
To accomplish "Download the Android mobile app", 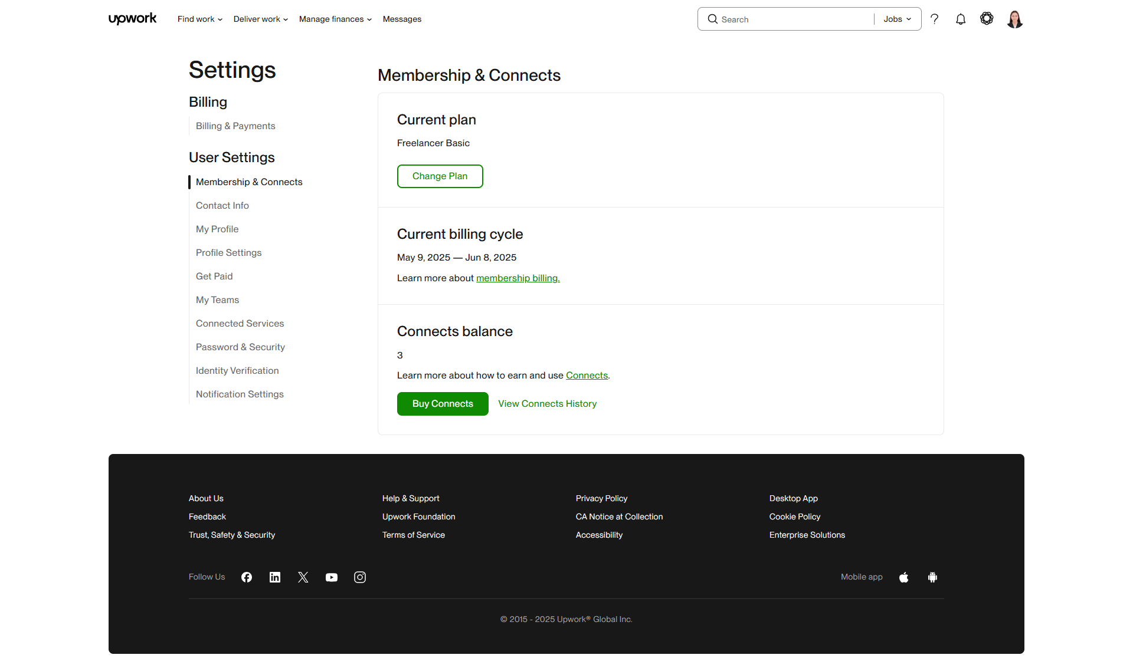I will coord(932,577).
